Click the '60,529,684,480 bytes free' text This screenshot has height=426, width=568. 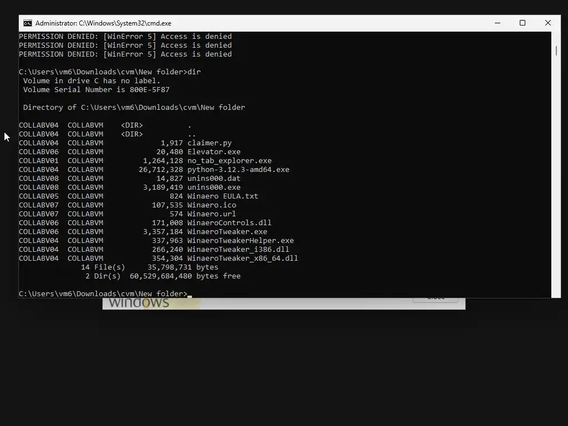185,276
